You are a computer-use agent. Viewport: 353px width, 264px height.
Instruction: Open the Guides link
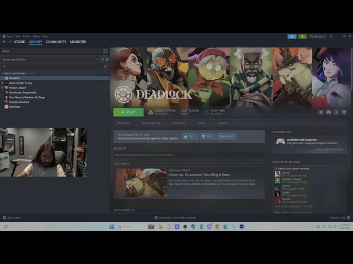tap(202, 123)
